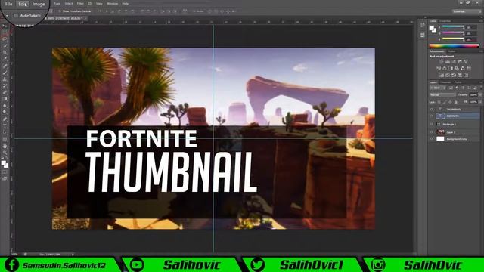Open the Color panel options menu
The width and height of the screenshot is (484, 272).
[481, 21]
